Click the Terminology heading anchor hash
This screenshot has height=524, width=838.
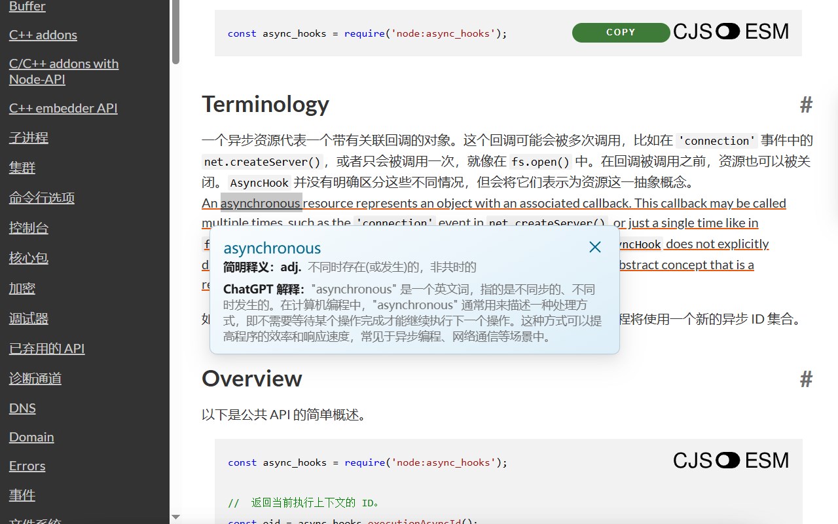coord(806,104)
